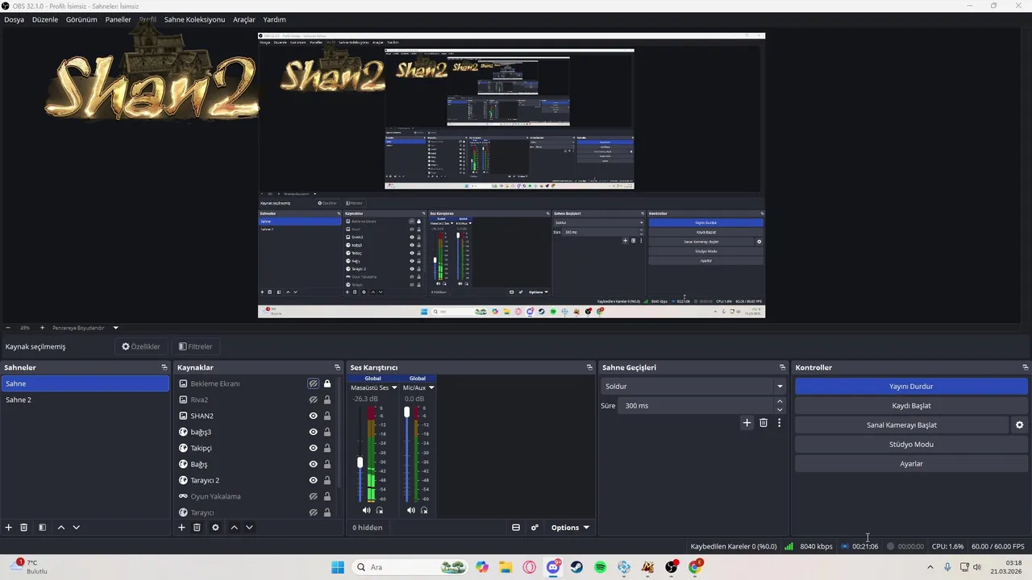The width and height of the screenshot is (1032, 580).
Task: Click Süre 300 ms input field
Action: tap(696, 406)
